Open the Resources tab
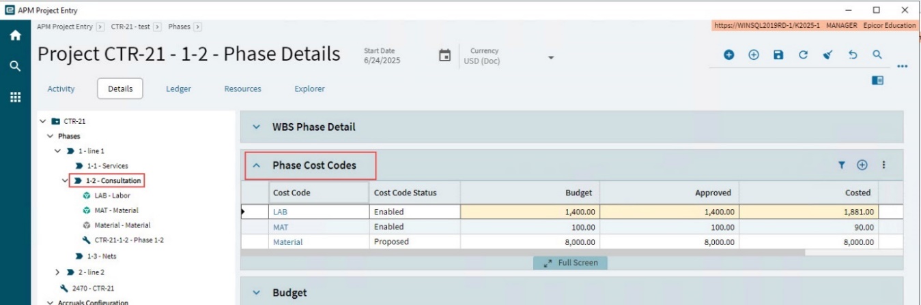The image size is (921, 305). 242,89
